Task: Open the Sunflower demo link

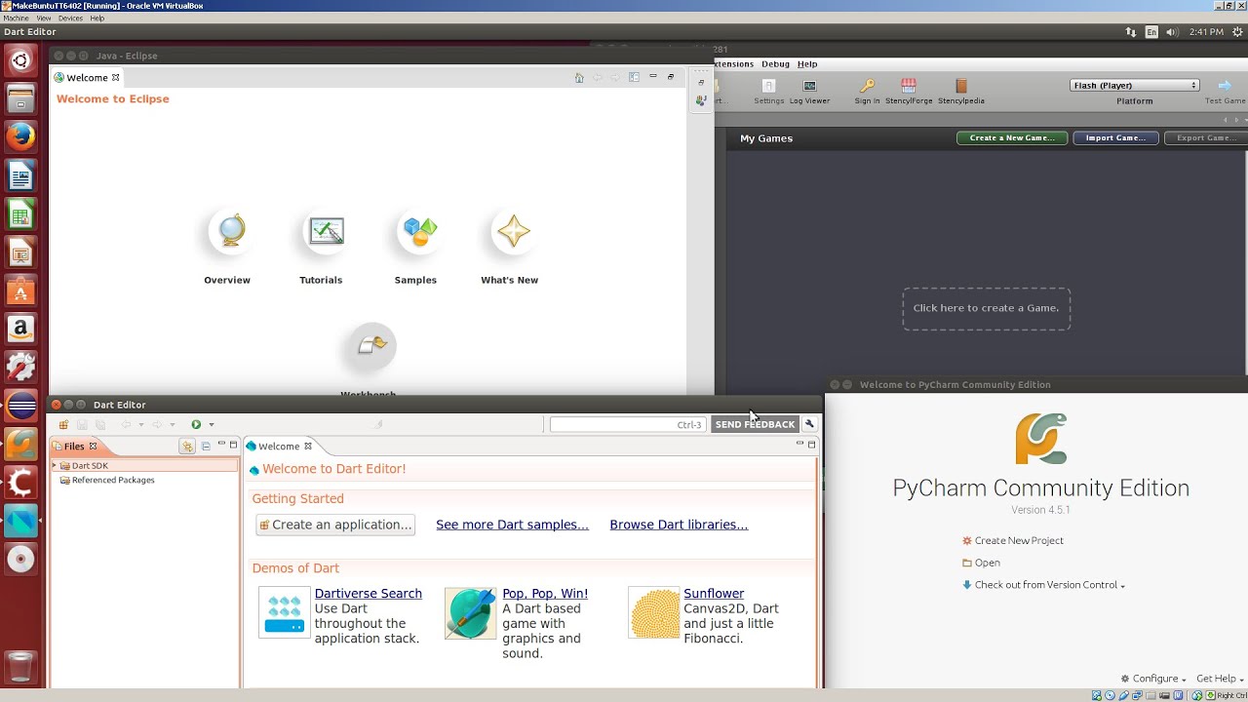Action: coord(714,593)
